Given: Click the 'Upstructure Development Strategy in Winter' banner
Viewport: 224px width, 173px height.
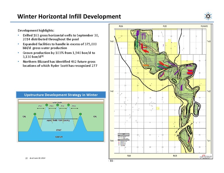Looking at the screenshot, I should tap(61, 95).
